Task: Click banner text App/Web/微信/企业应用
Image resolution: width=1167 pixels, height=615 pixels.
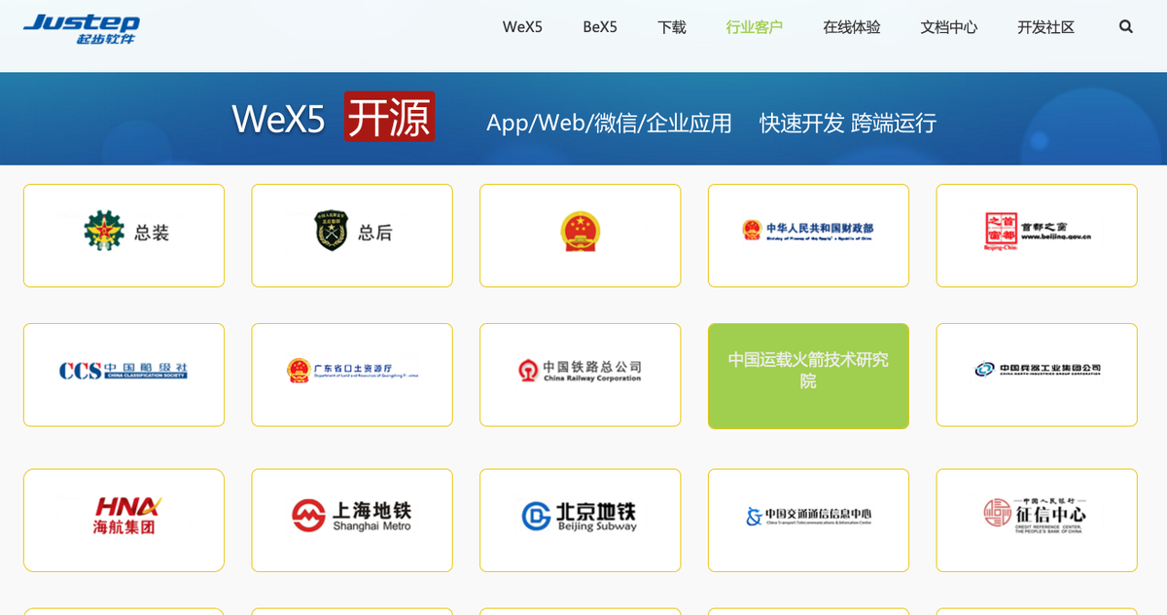Action: tap(609, 123)
